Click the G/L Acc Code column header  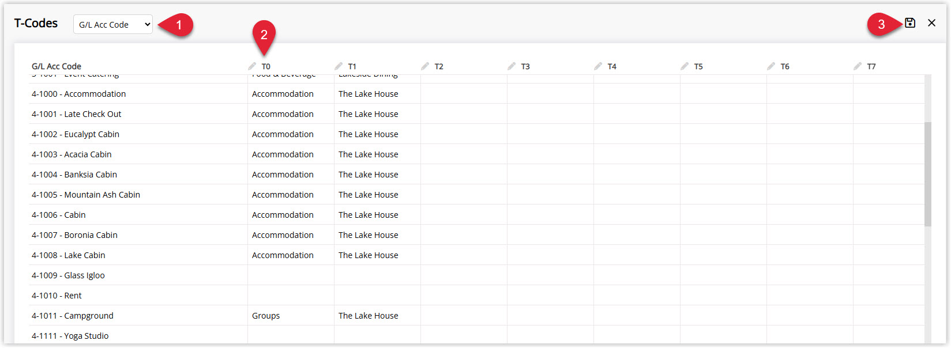(x=57, y=66)
